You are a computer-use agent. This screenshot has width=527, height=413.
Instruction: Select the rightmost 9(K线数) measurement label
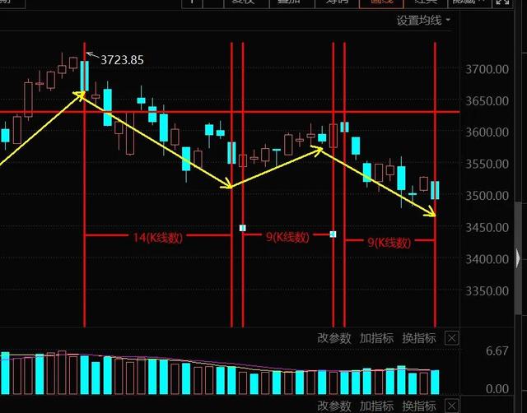pos(389,243)
